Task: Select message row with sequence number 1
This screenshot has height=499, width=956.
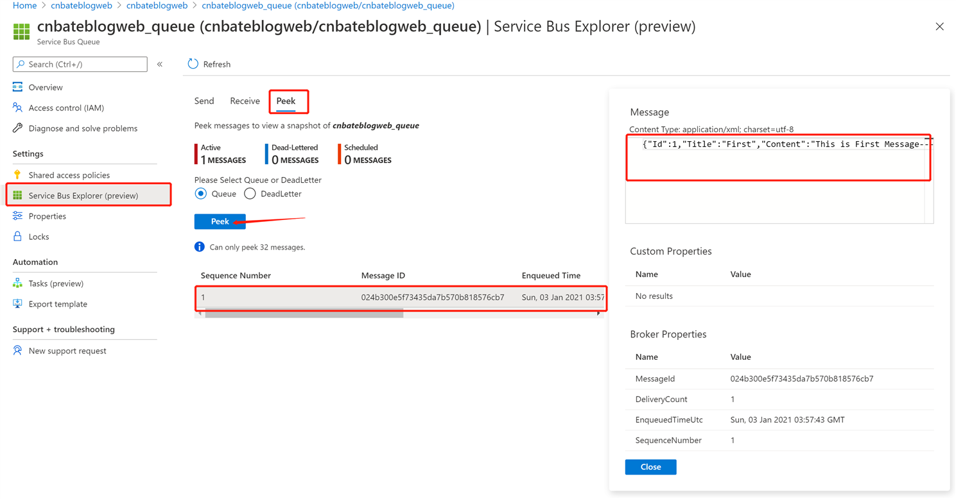Action: 401,297
